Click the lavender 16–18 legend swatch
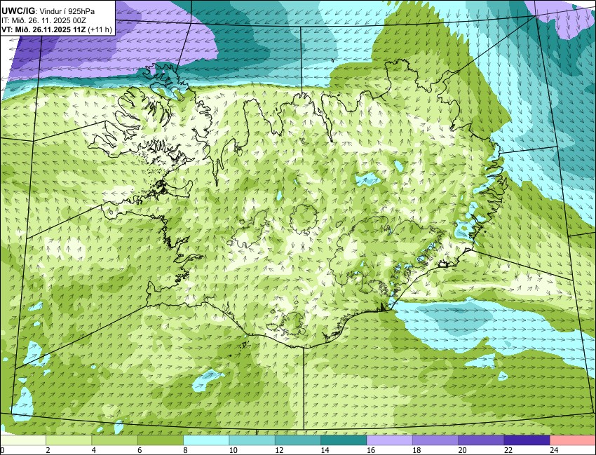The height and width of the screenshot is (455, 596). [x=390, y=440]
